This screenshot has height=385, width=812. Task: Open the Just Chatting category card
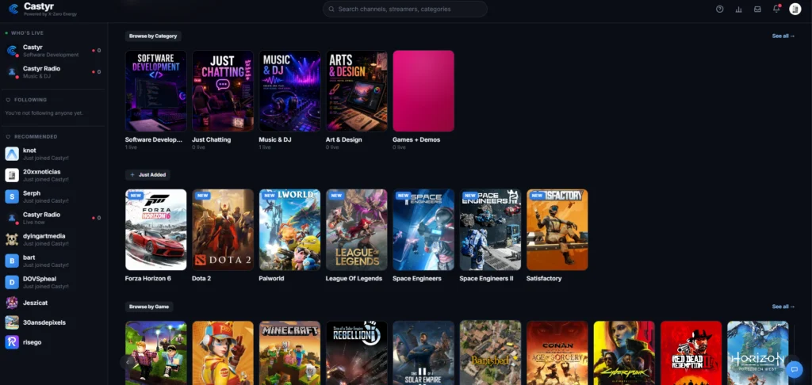[223, 91]
